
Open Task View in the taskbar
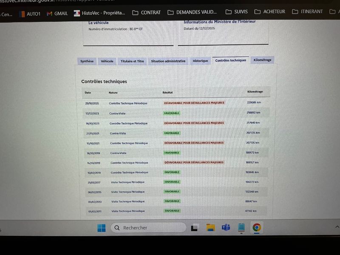[194, 228]
